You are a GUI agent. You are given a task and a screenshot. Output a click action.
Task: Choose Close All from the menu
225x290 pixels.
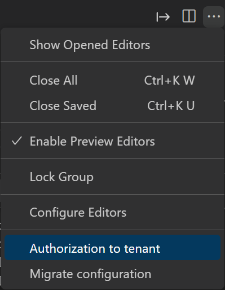[x=113, y=80]
